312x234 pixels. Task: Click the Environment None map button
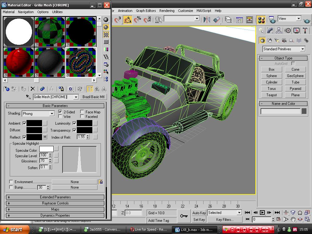click(75, 182)
